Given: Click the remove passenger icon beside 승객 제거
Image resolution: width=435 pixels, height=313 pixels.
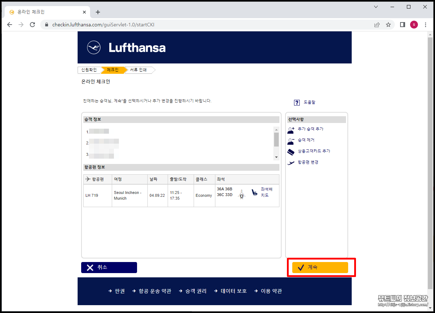Looking at the screenshot, I should (x=291, y=141).
